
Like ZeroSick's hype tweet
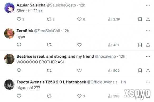pyautogui.click(x=79, y=45)
